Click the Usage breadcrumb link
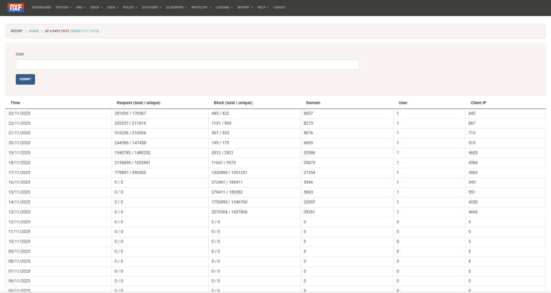This screenshot has height=293, width=551. [x=34, y=31]
